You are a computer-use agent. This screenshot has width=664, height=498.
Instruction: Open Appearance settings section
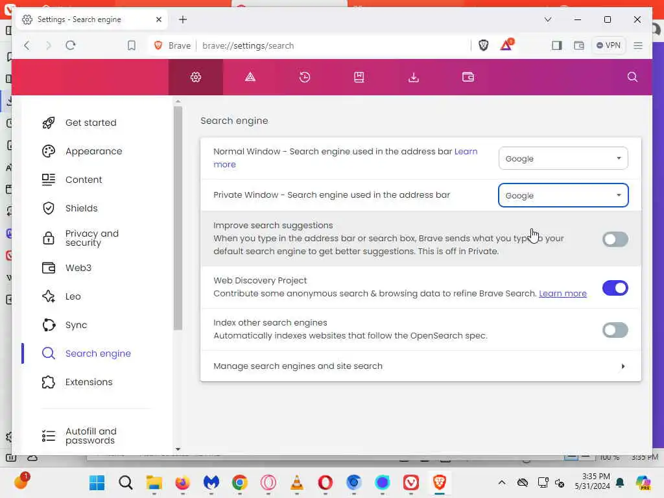click(x=93, y=151)
